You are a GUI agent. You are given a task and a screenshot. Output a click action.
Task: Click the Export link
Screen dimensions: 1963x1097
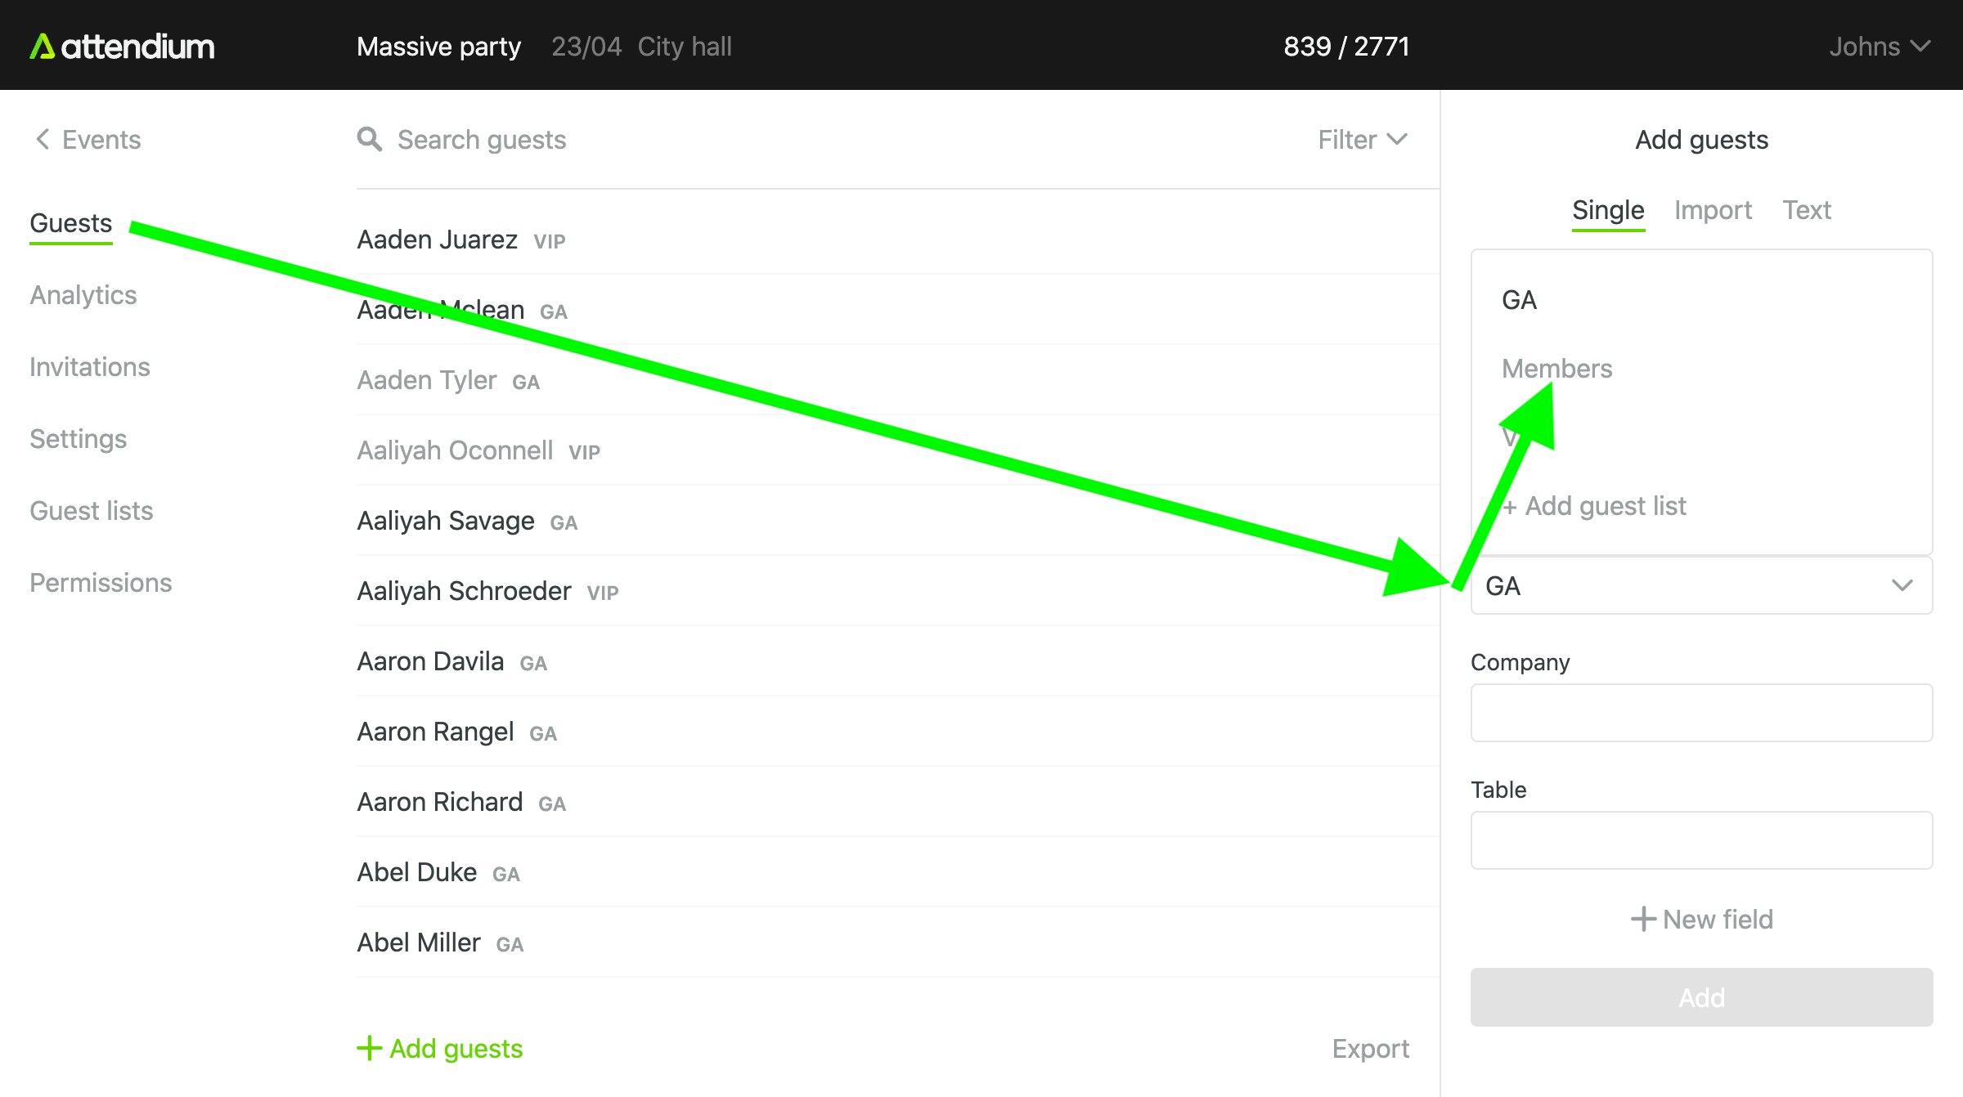[x=1370, y=1049]
